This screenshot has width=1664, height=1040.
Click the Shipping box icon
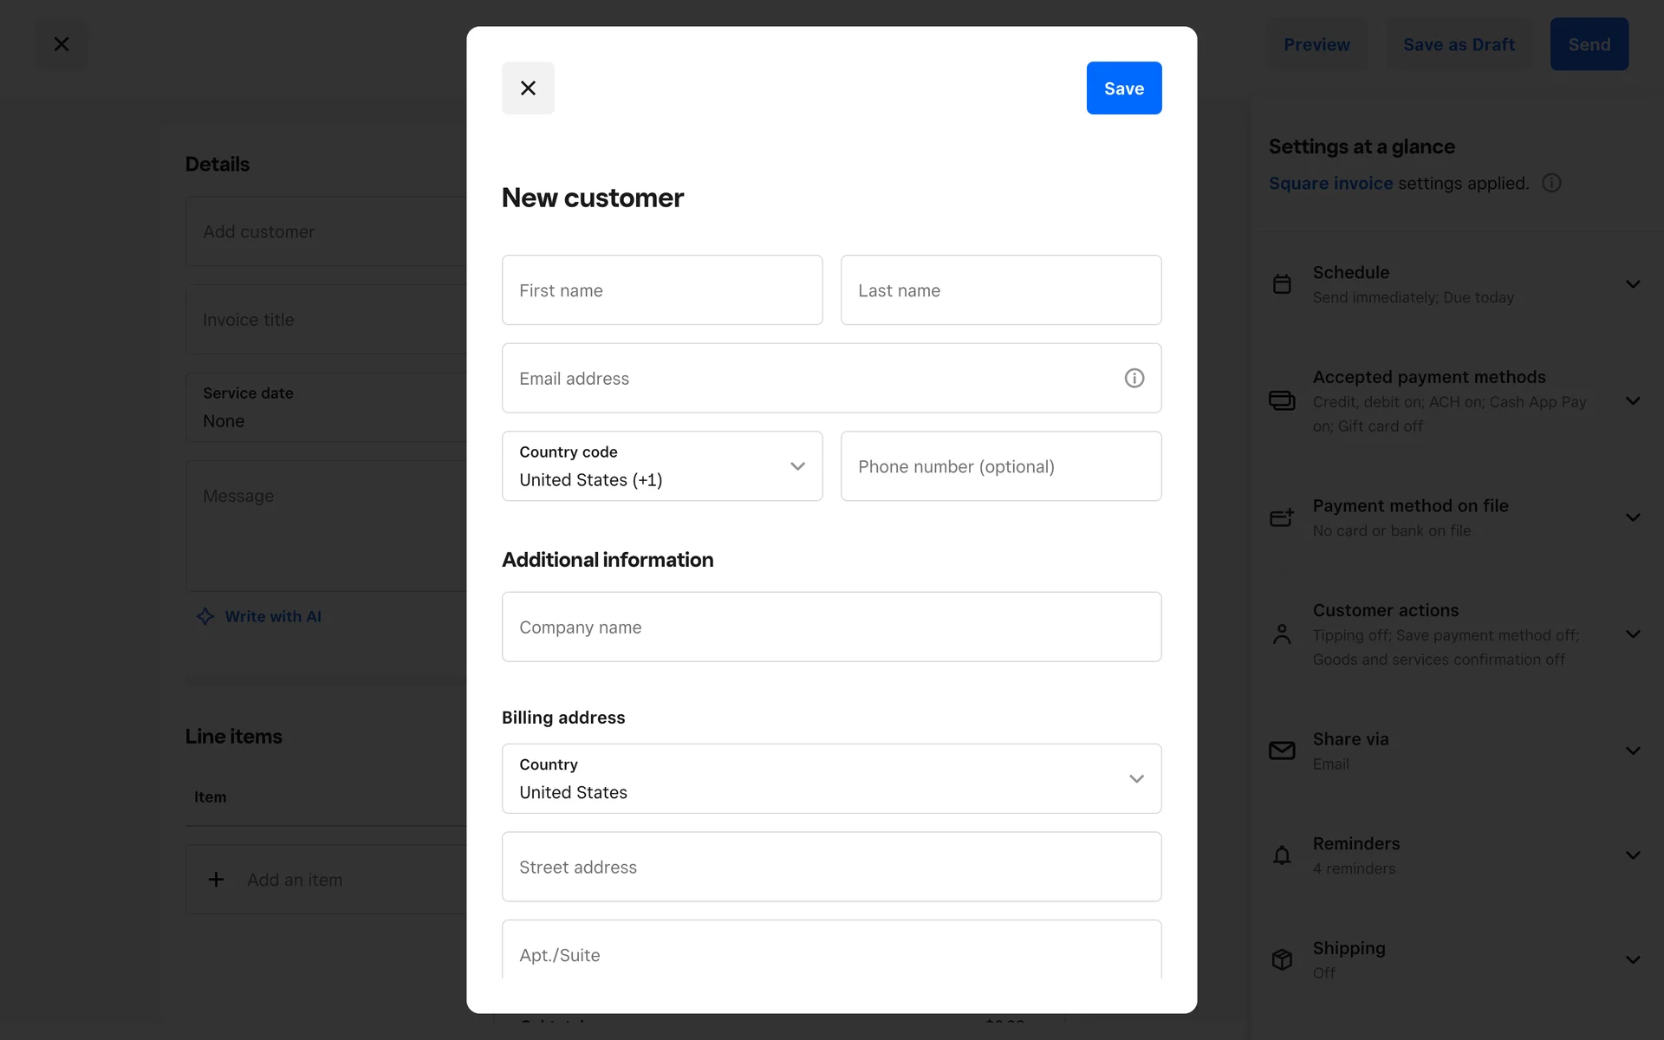(x=1282, y=959)
